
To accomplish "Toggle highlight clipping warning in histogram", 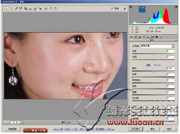I will coord(176,7).
